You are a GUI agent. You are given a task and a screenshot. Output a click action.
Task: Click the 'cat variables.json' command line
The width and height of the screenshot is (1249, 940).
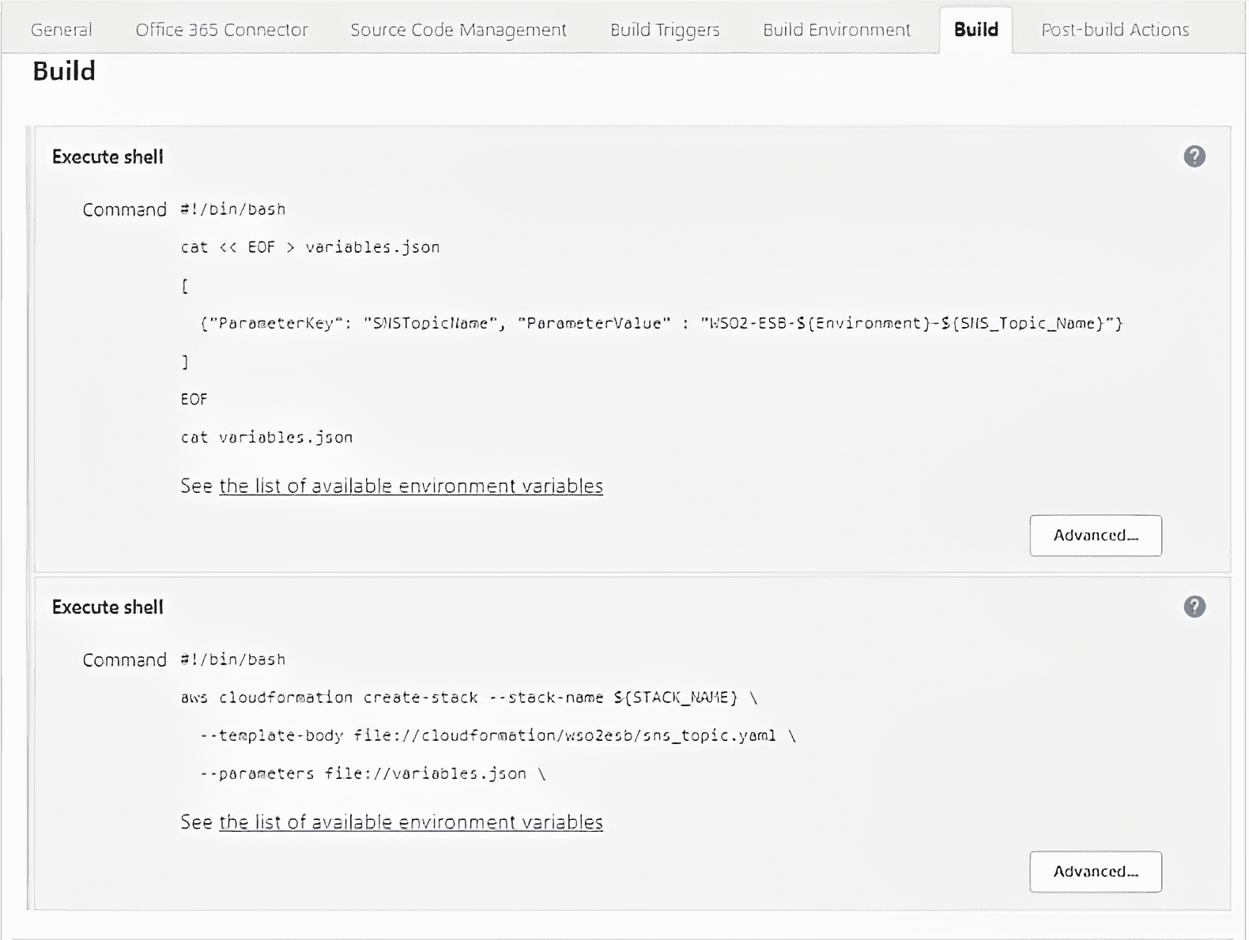coord(266,437)
